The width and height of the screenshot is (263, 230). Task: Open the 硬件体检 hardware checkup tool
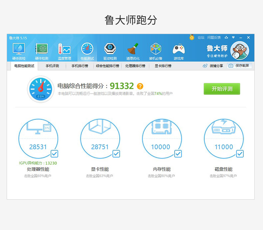pos(19,52)
